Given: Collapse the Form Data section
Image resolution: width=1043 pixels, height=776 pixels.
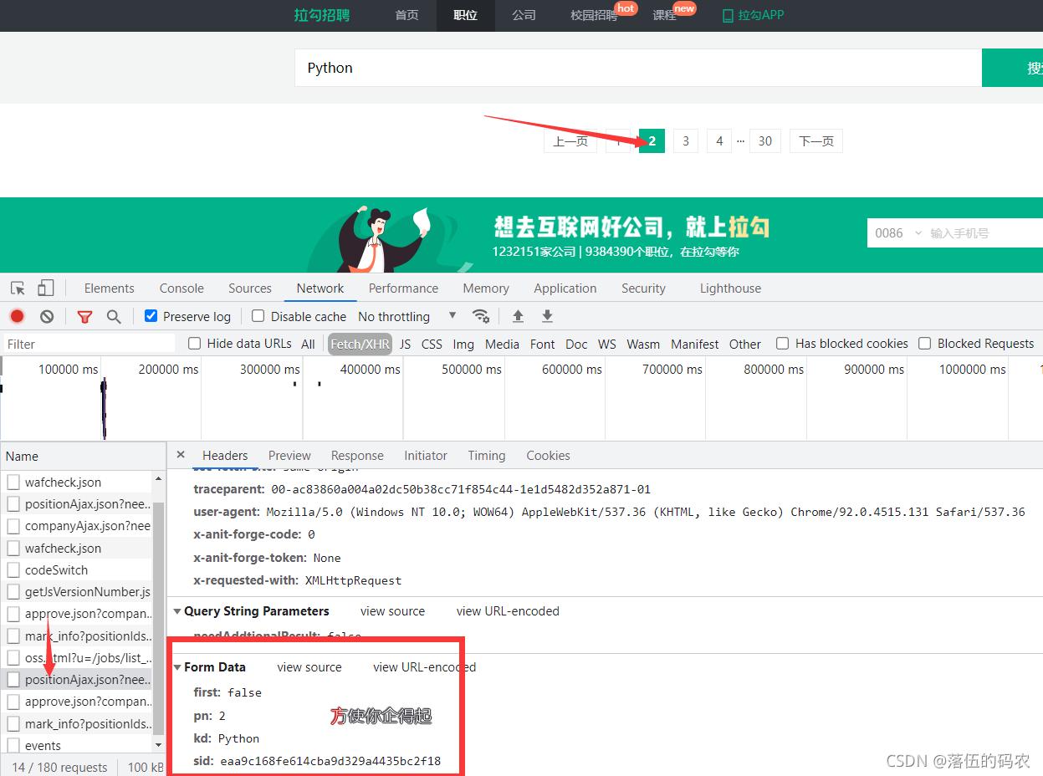Looking at the screenshot, I should 177,666.
